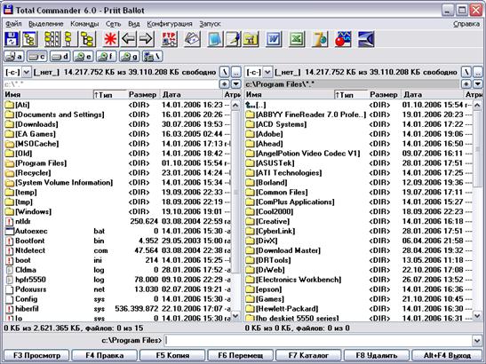Open left panel directory history dropdown arrow
This screenshot has width=486, height=364.
235,84
